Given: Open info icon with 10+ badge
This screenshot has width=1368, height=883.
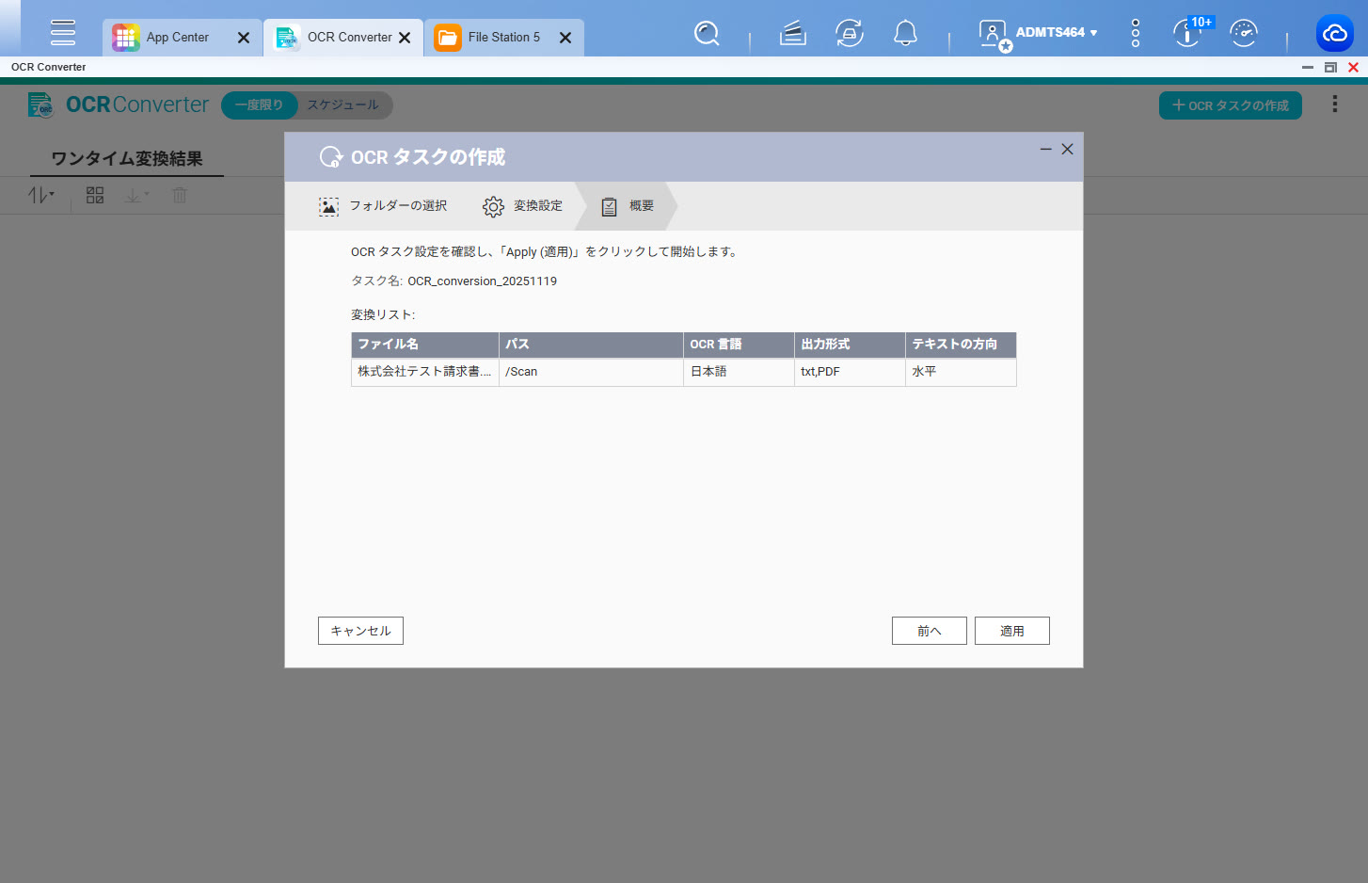Looking at the screenshot, I should click(1188, 34).
